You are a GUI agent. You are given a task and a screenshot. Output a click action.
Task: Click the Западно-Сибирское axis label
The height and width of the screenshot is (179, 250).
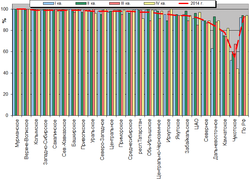(x=45, y=142)
